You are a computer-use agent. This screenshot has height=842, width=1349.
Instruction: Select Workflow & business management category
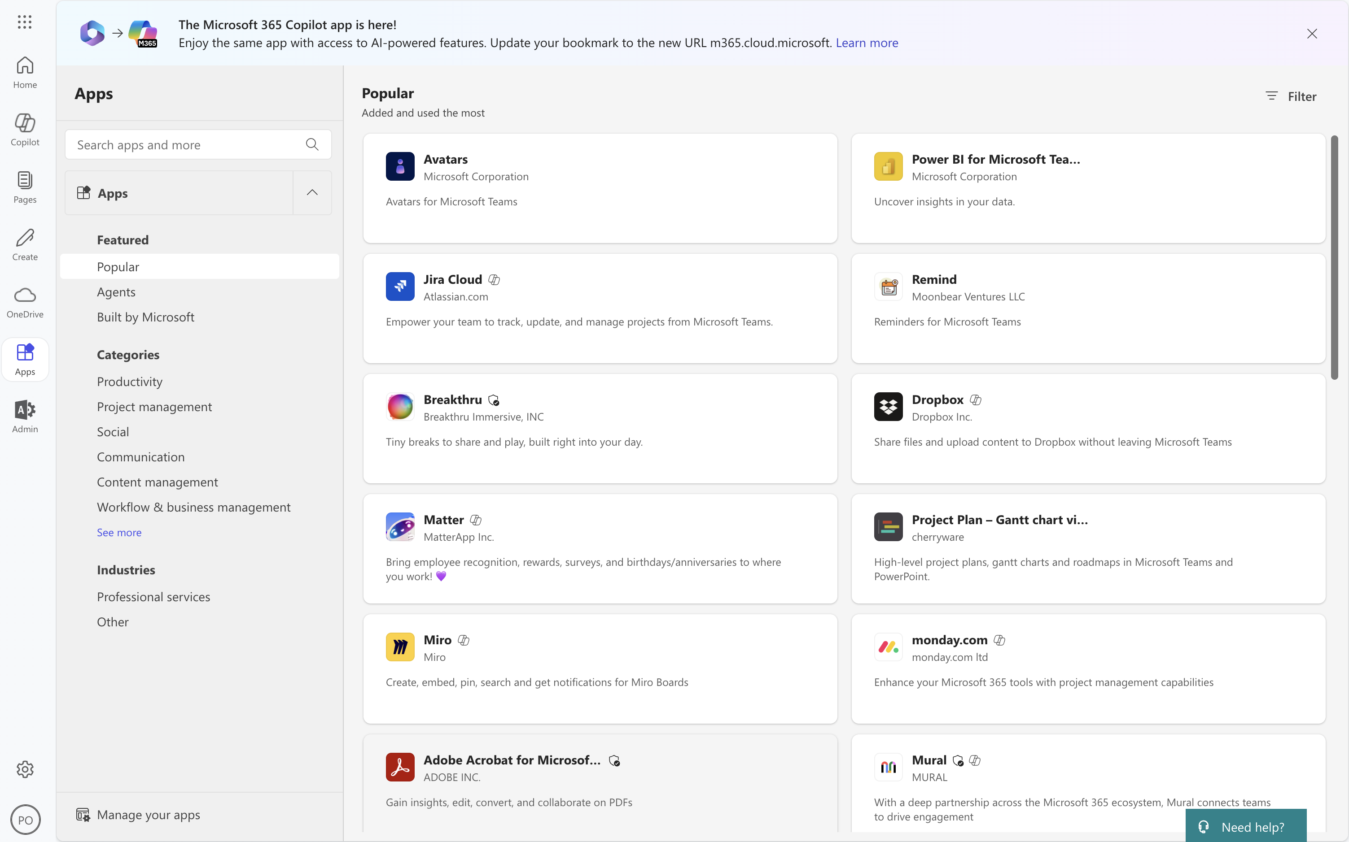coord(193,507)
